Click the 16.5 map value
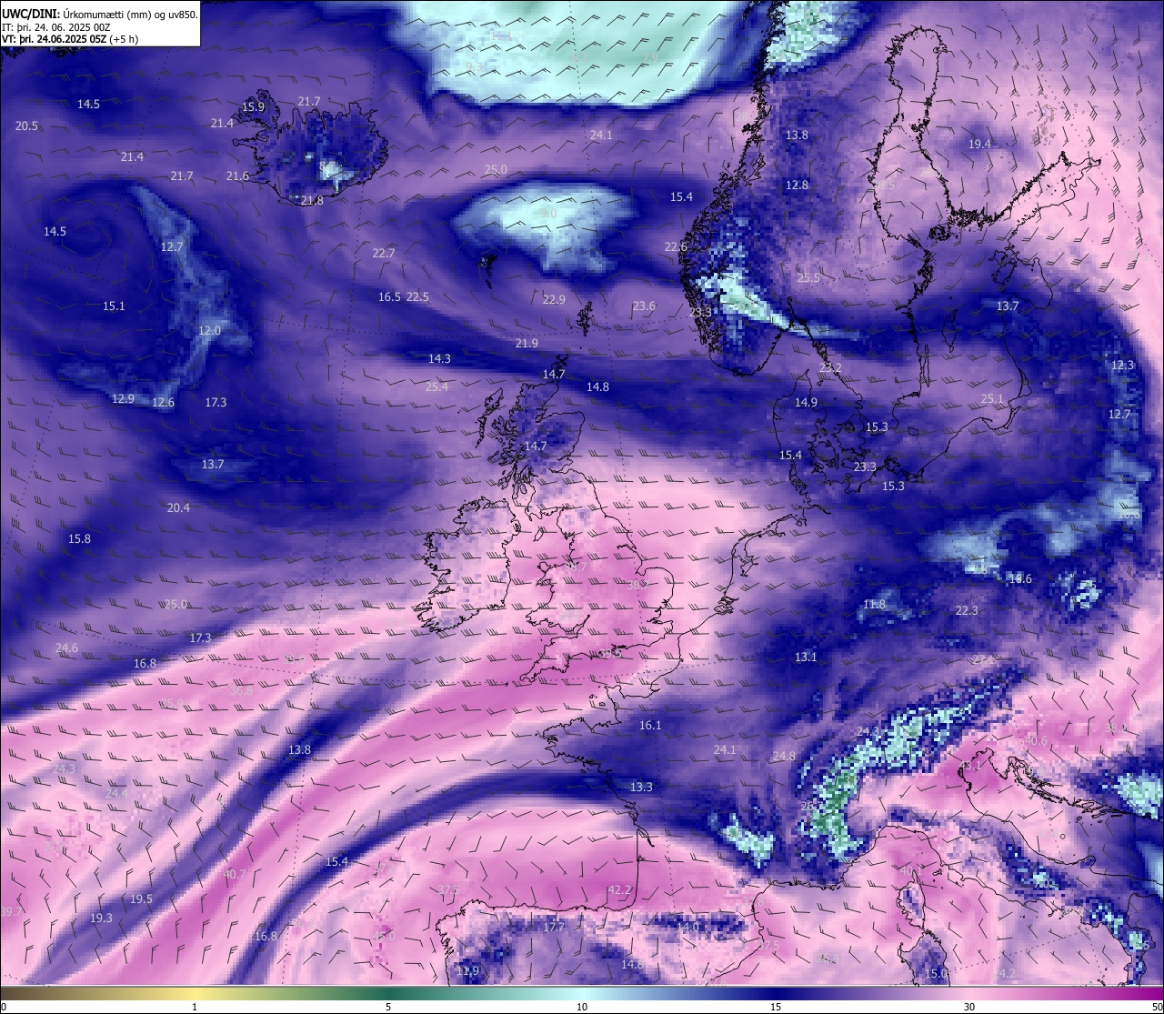 tap(389, 297)
